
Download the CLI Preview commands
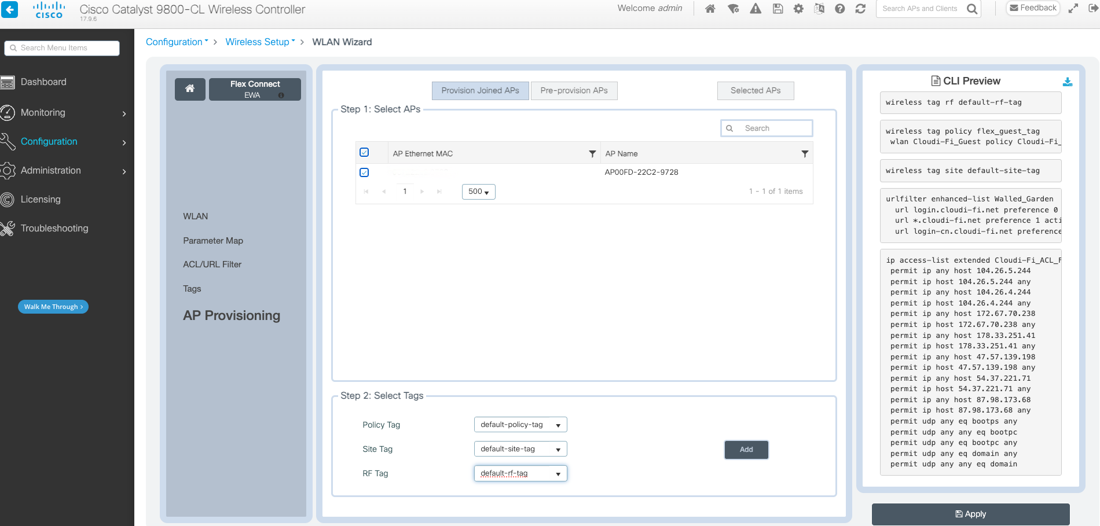(1068, 82)
